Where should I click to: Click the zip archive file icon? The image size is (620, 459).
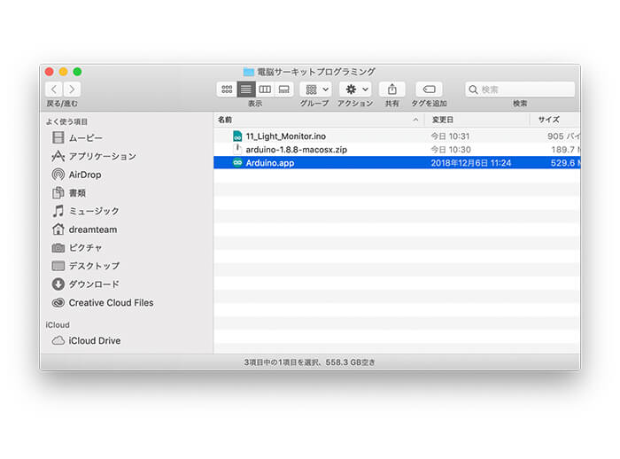point(237,149)
